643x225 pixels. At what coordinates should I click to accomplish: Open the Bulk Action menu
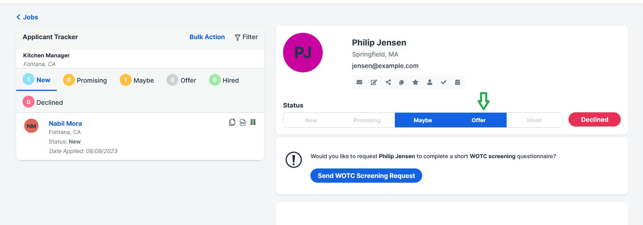click(x=207, y=37)
